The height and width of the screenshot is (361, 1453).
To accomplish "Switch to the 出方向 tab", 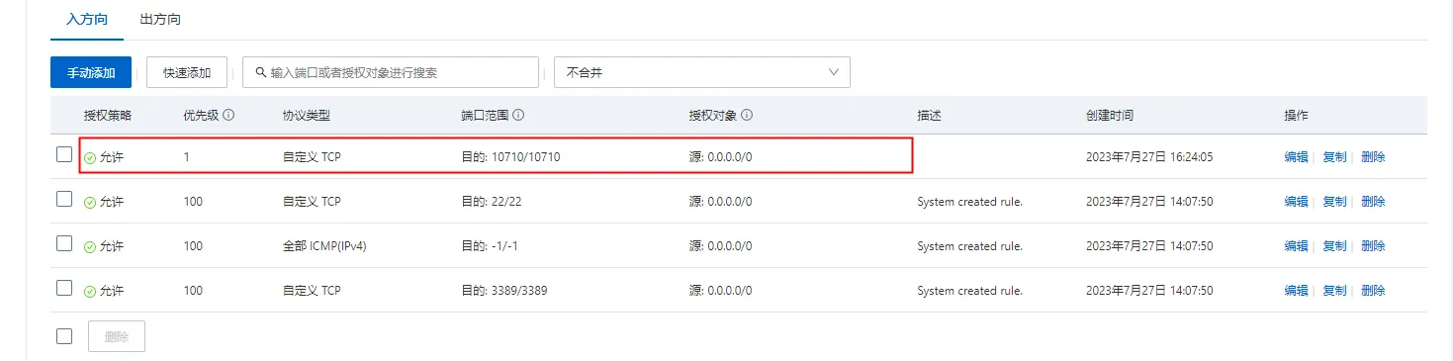I will click(x=160, y=19).
